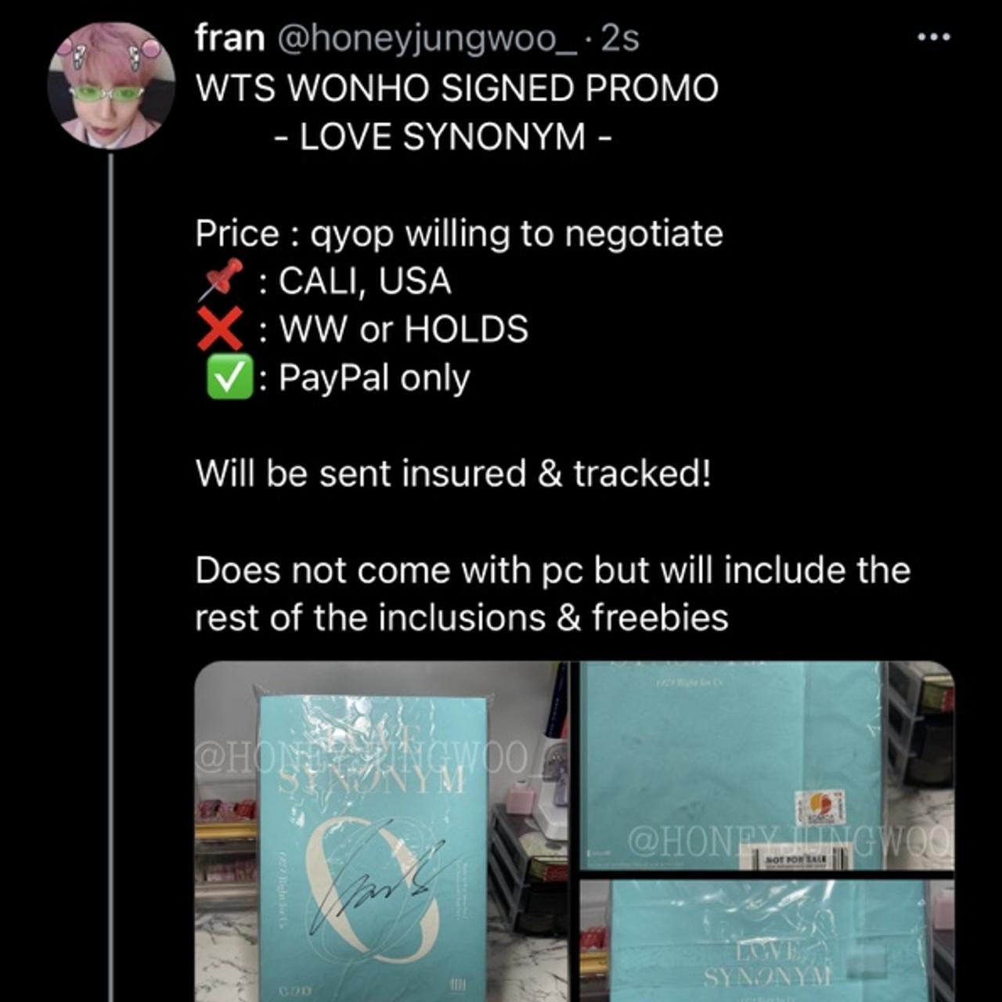Click the 'Does not come with pc' text
Viewport: 1002px width, 1002px height.
553,593
